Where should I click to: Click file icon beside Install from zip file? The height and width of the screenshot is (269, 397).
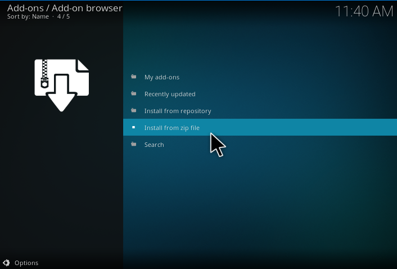[134, 127]
